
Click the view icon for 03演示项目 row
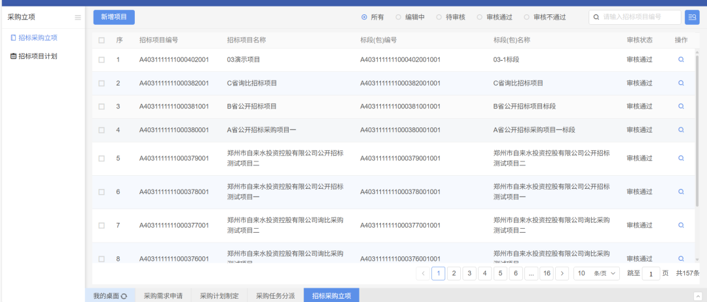(x=681, y=59)
